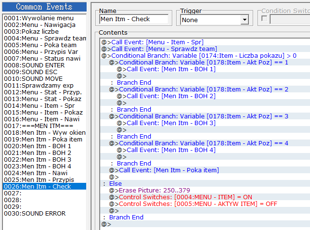Select command Call Event: [Men Itm - BOH 4]
This screenshot has width=310, height=230.
click(x=205, y=150)
